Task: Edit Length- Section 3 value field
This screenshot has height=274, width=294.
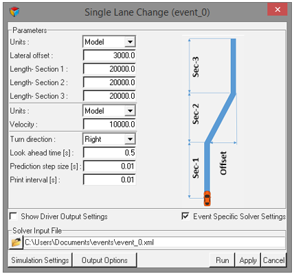Action: (x=109, y=96)
